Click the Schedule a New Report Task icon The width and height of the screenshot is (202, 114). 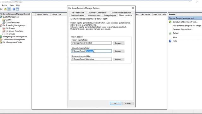point(170,22)
